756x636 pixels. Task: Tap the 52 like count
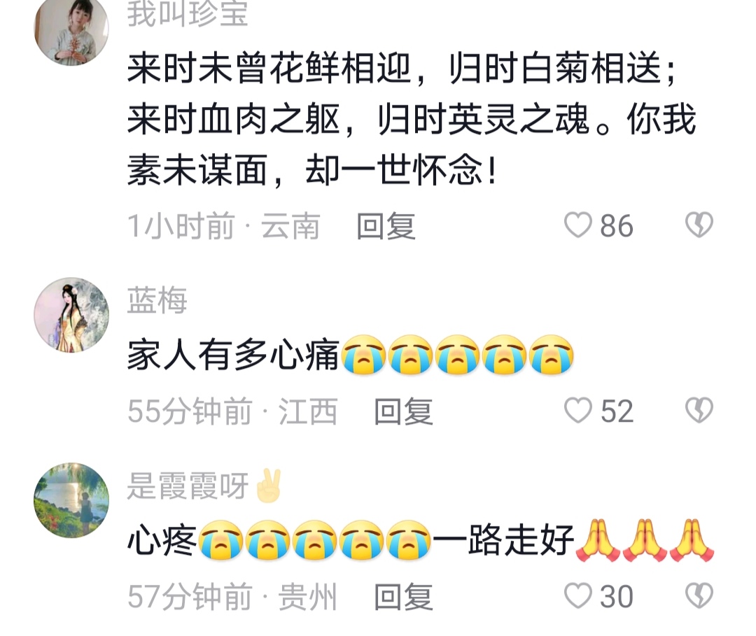(x=617, y=411)
